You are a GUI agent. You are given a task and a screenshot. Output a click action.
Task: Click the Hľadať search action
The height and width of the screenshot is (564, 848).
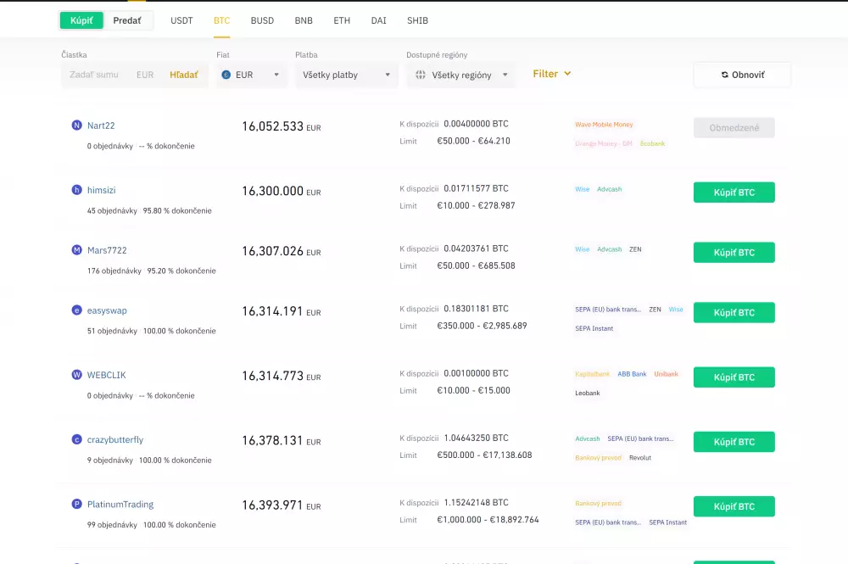[185, 75]
